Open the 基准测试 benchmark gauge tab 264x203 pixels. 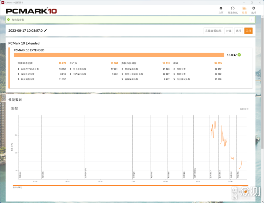233,10
